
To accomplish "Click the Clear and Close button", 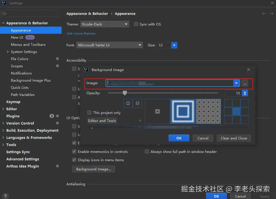I will click(x=234, y=138).
